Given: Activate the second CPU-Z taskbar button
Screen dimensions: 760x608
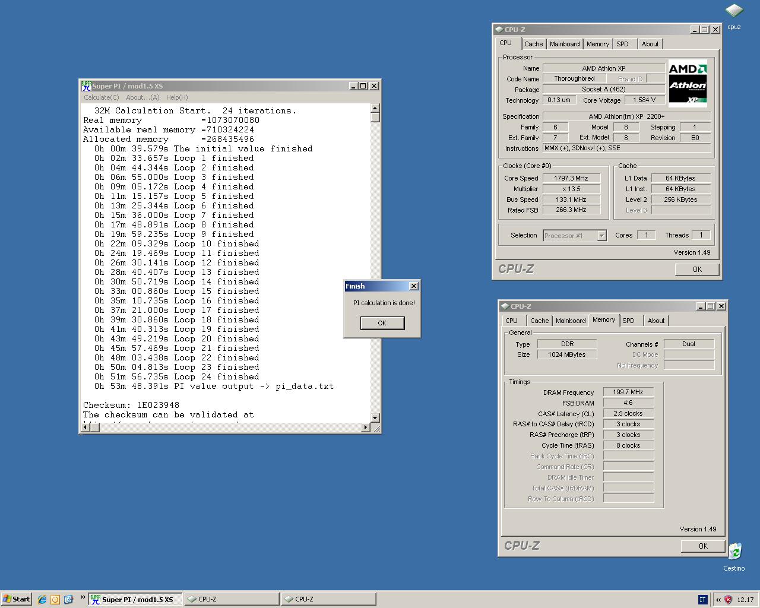Looking at the screenshot, I should click(x=328, y=599).
